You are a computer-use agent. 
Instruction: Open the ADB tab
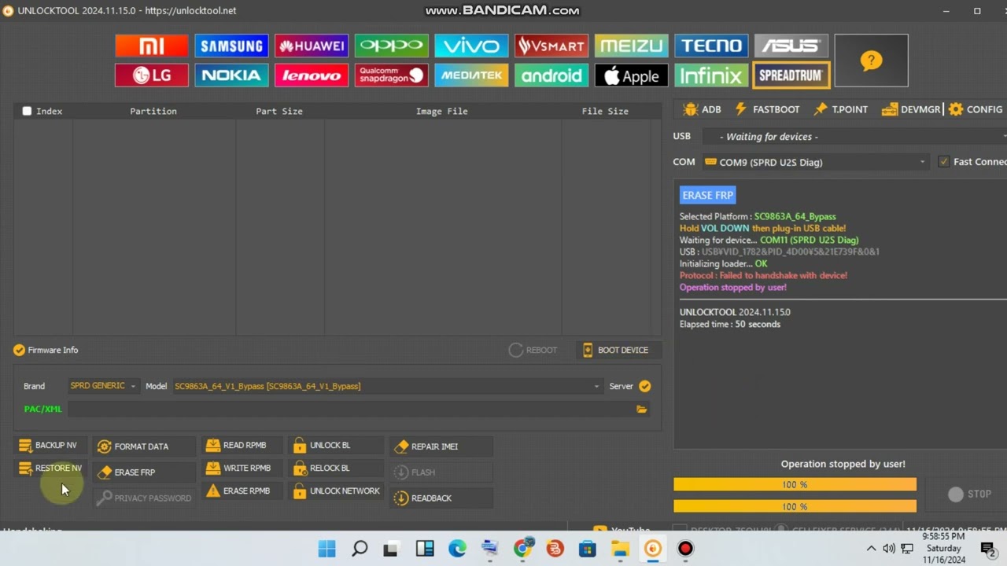click(x=703, y=109)
